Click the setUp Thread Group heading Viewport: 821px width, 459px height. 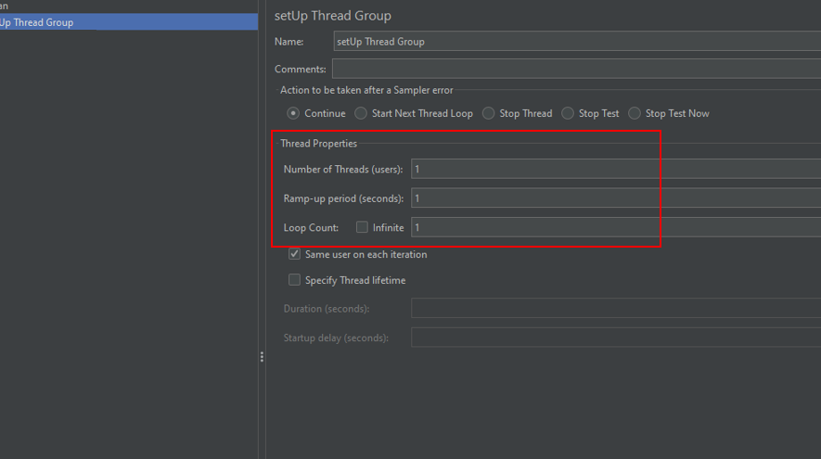coord(332,16)
